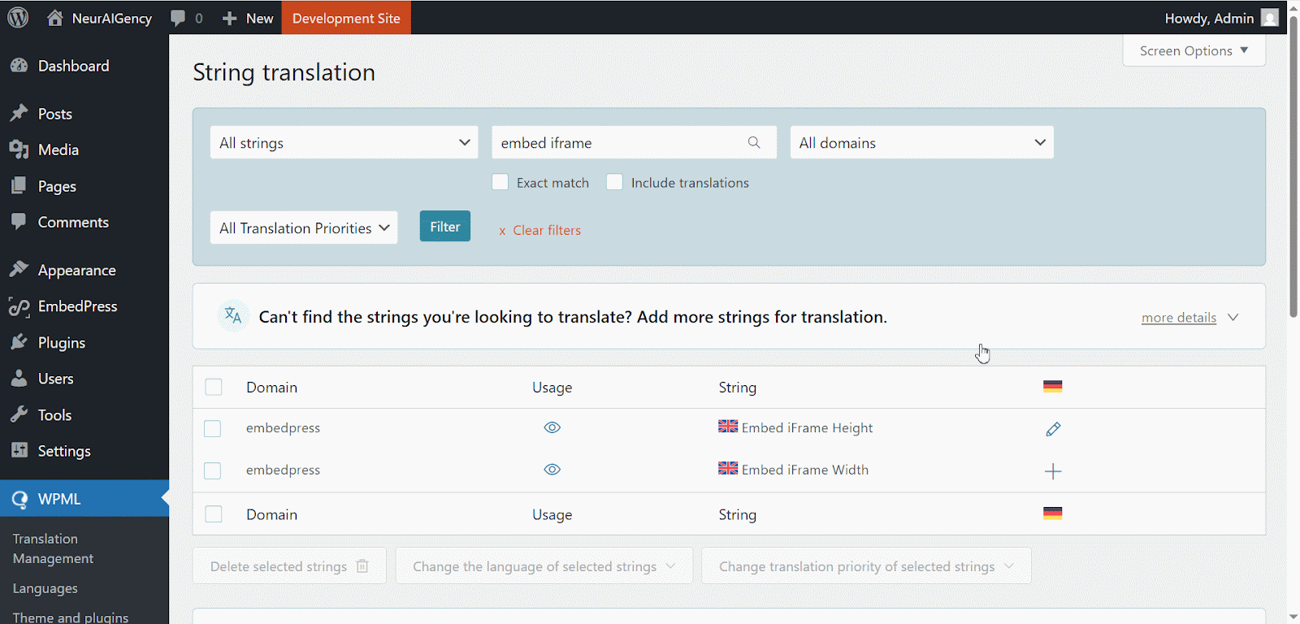Click the German flag in table footer
Screen dimensions: 1300x624
[x=1053, y=513]
